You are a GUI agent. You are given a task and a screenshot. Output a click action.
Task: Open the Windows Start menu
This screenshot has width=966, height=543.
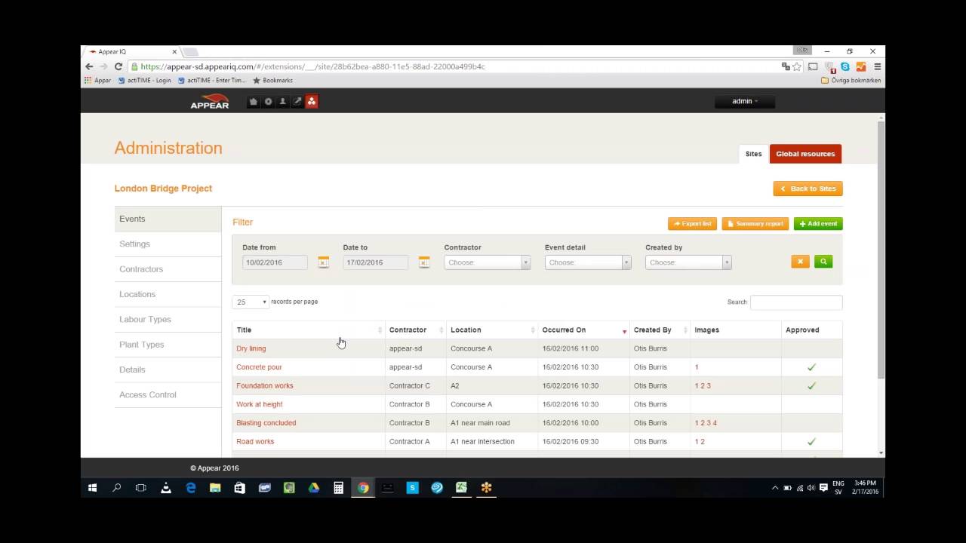point(92,488)
